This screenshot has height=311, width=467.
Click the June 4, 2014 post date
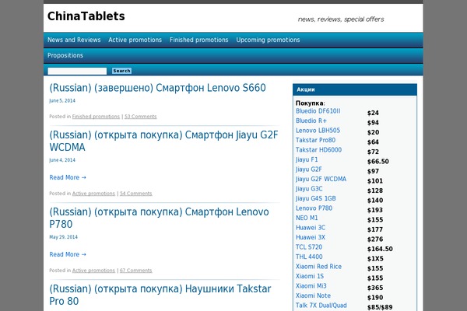point(62,160)
